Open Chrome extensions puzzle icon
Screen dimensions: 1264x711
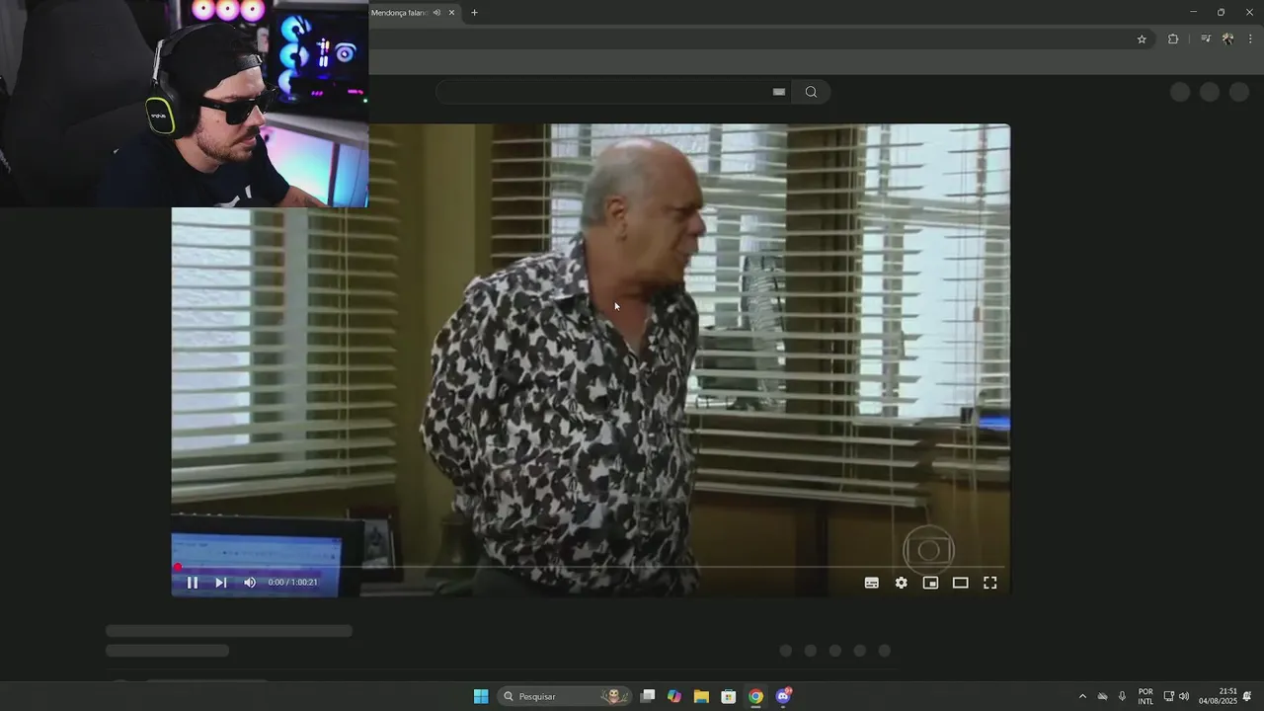(1173, 39)
